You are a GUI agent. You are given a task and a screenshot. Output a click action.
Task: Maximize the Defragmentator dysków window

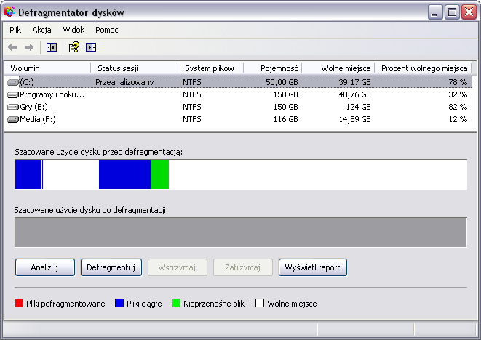coord(452,12)
